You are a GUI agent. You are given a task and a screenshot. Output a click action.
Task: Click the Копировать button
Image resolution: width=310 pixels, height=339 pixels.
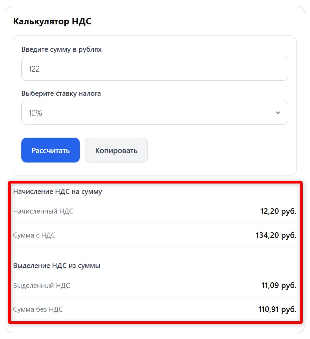pos(116,150)
